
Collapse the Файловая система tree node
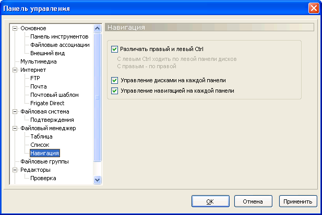(x=15, y=111)
